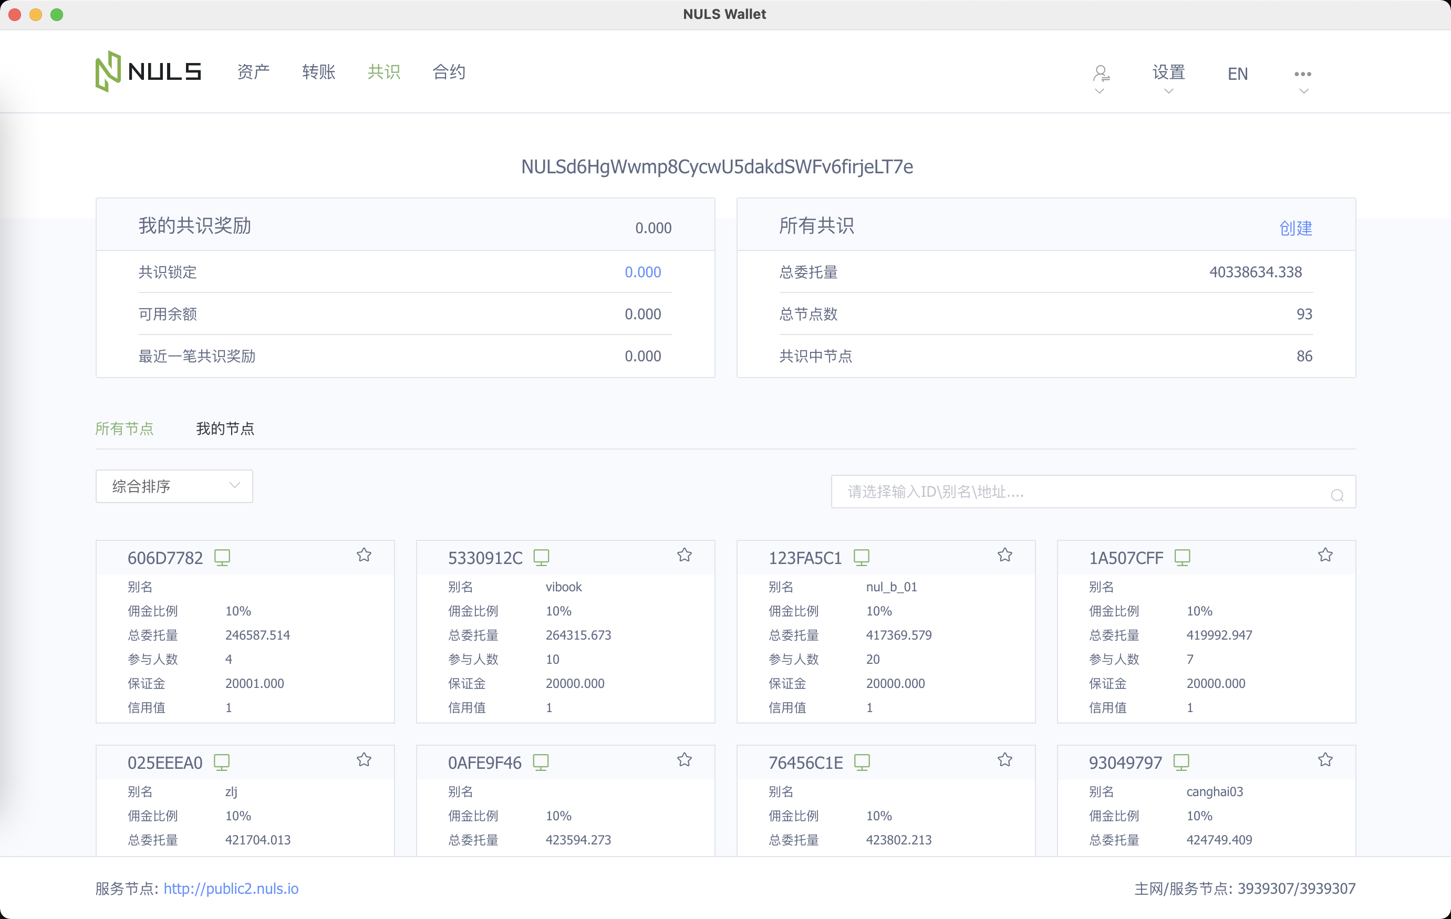The height and width of the screenshot is (919, 1451).
Task: Open node card title 0AFE9F46
Action: coord(484,763)
